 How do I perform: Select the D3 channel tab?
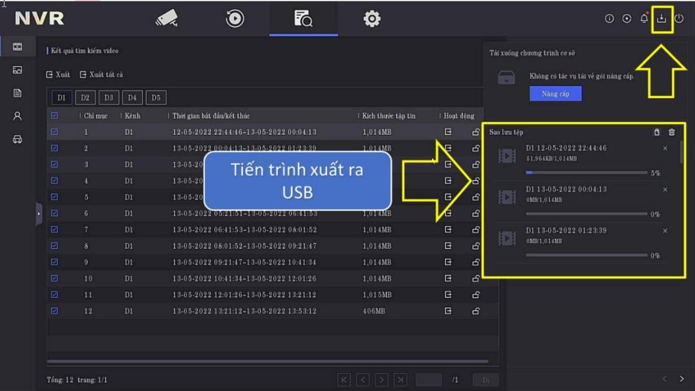click(x=109, y=97)
